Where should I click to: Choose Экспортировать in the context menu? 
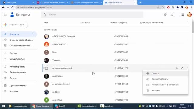pos(166,79)
